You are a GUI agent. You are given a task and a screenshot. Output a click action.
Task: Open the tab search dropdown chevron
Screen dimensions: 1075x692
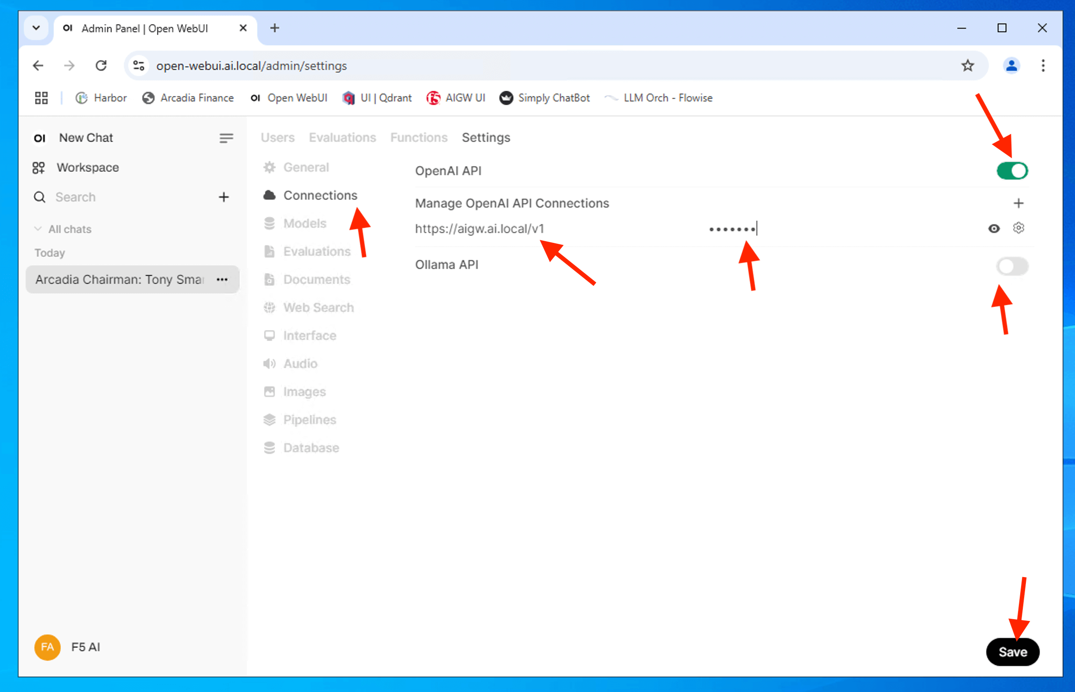click(36, 28)
